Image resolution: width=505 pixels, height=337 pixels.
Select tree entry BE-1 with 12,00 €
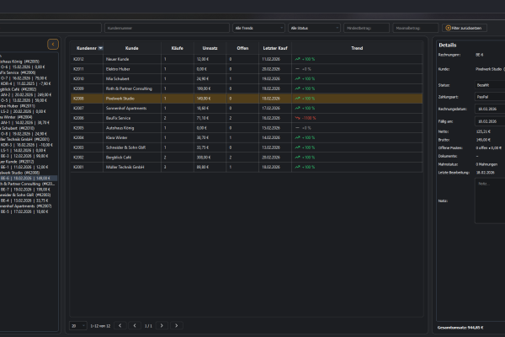pyautogui.click(x=24, y=167)
